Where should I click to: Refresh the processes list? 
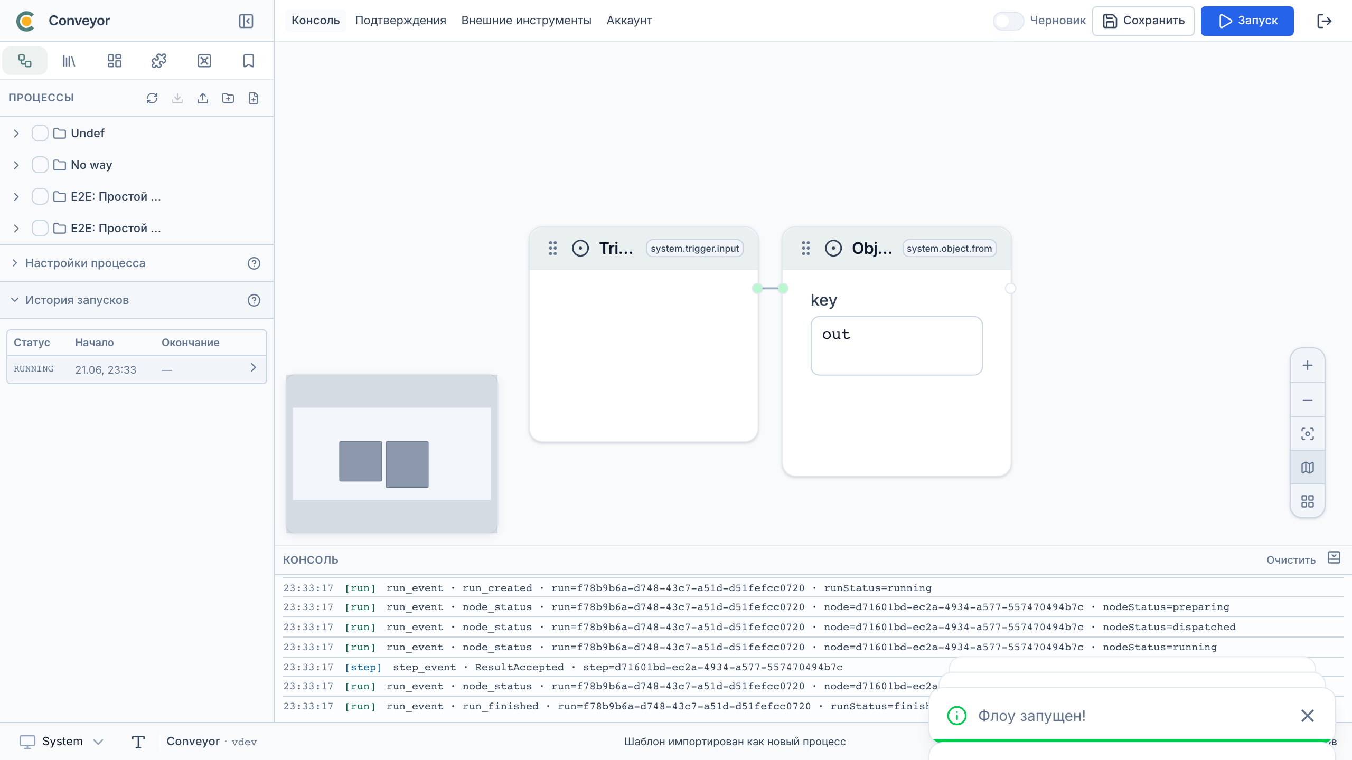tap(152, 98)
